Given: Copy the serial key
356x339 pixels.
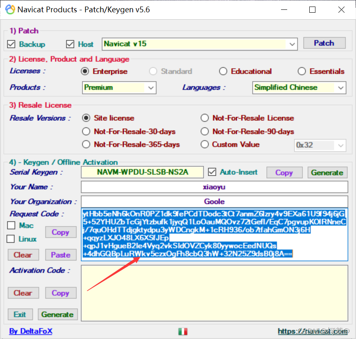Looking at the screenshot, I should tap(284, 173).
